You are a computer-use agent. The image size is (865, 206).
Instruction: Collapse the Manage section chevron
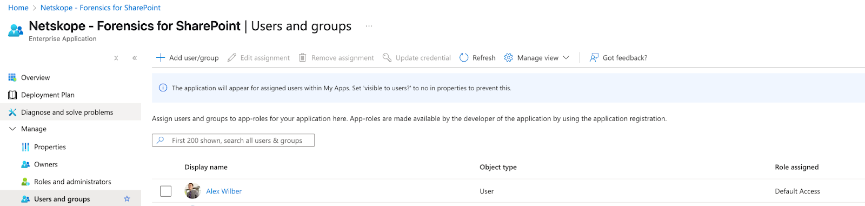[12, 129]
